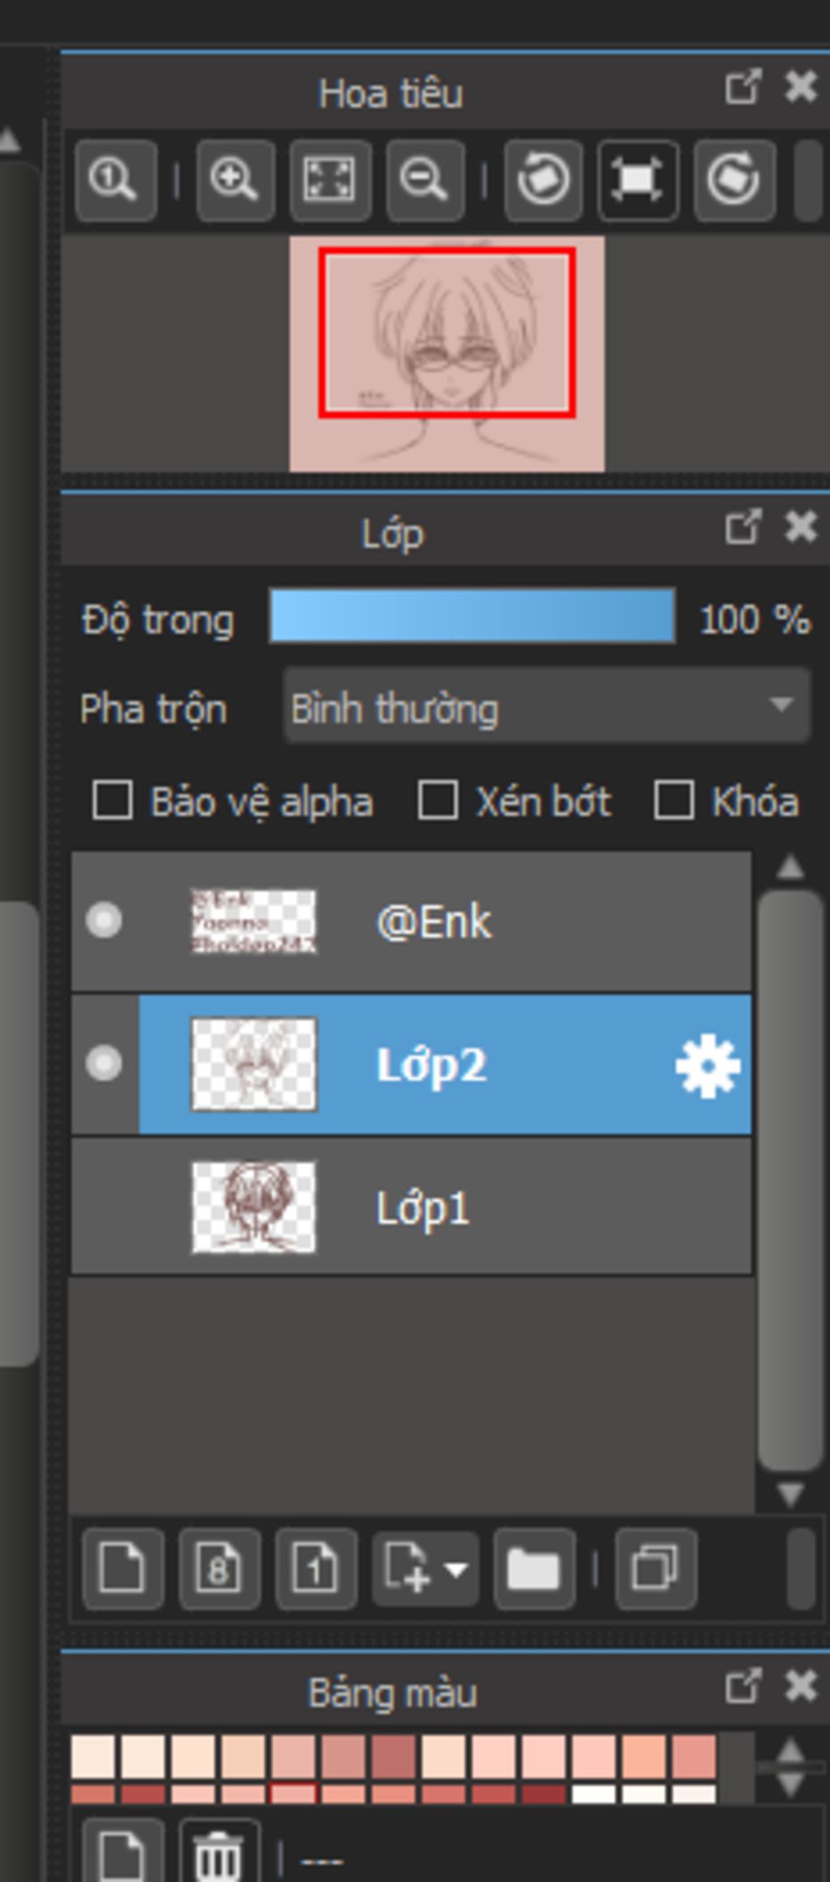Pick the first peach color swatch
The height and width of the screenshot is (1882, 830).
(93, 1756)
